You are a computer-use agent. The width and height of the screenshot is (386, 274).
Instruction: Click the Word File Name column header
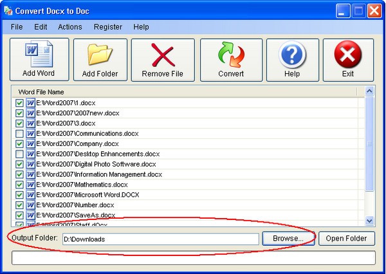[185, 92]
